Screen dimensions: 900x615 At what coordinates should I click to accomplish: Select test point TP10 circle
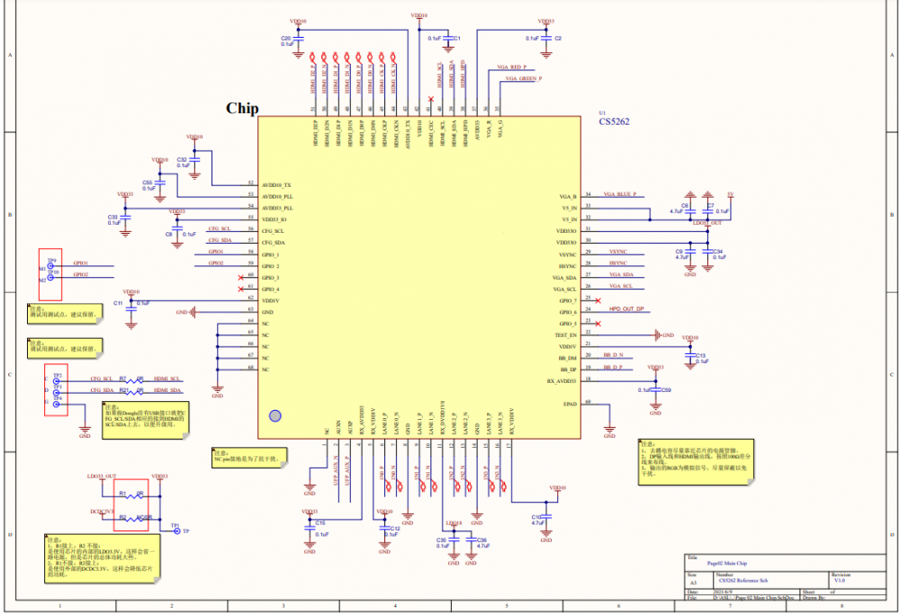tap(50, 278)
